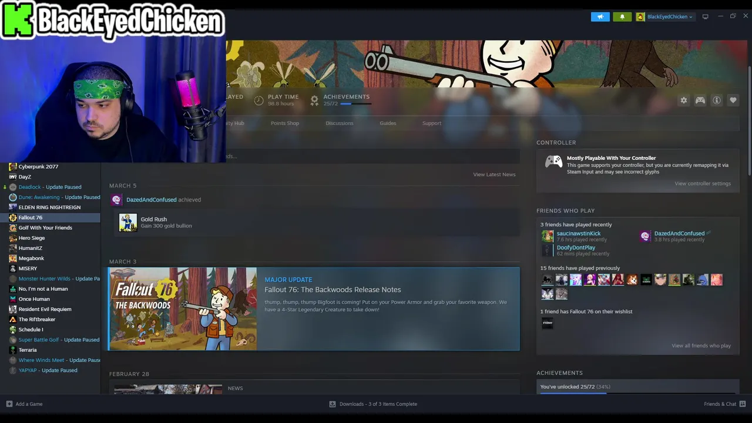752x423 pixels.
Task: Click Gold Rush achievement title text
Action: click(x=153, y=219)
